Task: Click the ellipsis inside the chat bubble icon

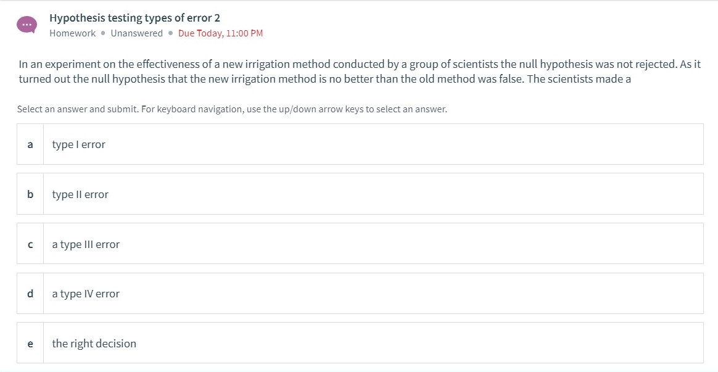Action: point(27,23)
